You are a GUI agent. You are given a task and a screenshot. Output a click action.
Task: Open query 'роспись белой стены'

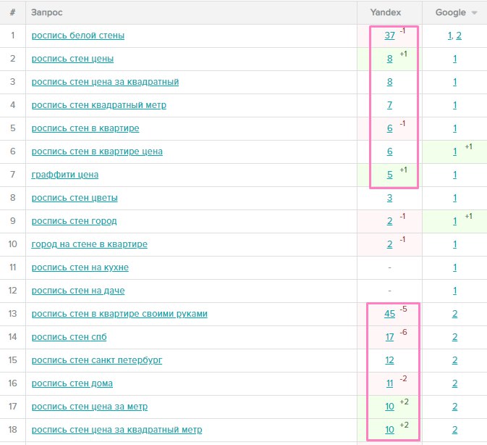point(78,36)
